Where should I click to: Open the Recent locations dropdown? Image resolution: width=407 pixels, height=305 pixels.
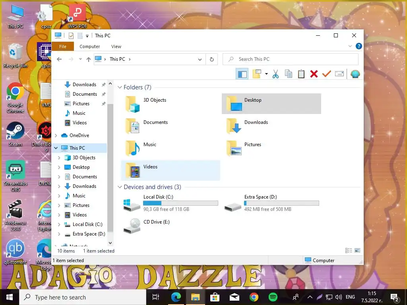[80, 59]
